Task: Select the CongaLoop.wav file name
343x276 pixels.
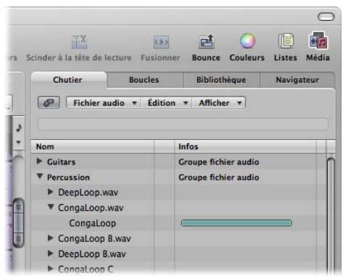Action: pos(91,208)
